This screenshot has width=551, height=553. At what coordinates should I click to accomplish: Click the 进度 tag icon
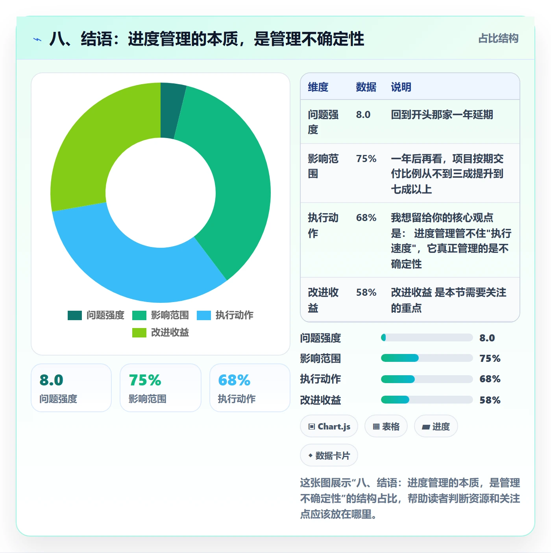tap(426, 427)
